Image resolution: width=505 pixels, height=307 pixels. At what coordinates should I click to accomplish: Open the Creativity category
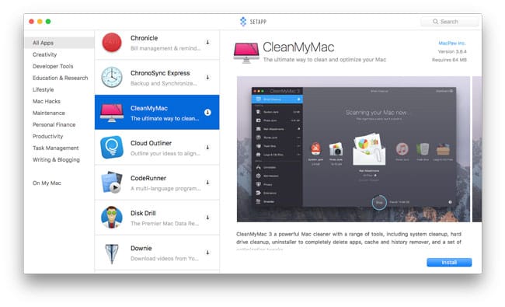[45, 54]
